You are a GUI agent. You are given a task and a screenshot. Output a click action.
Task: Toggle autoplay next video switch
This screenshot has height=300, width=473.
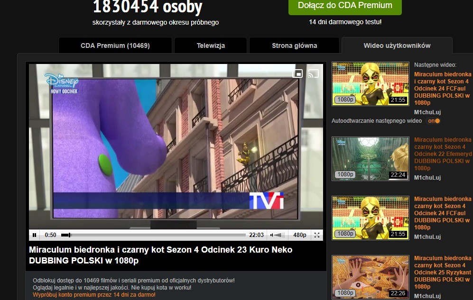[x=433, y=121]
